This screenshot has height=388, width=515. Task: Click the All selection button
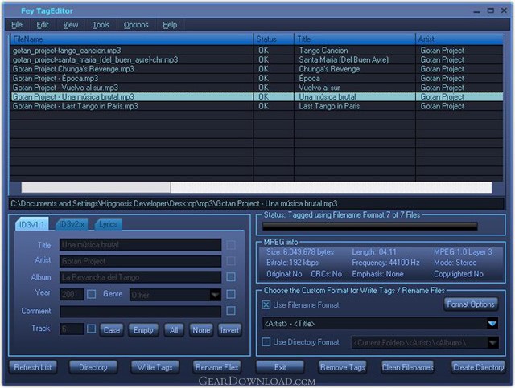pyautogui.click(x=174, y=330)
